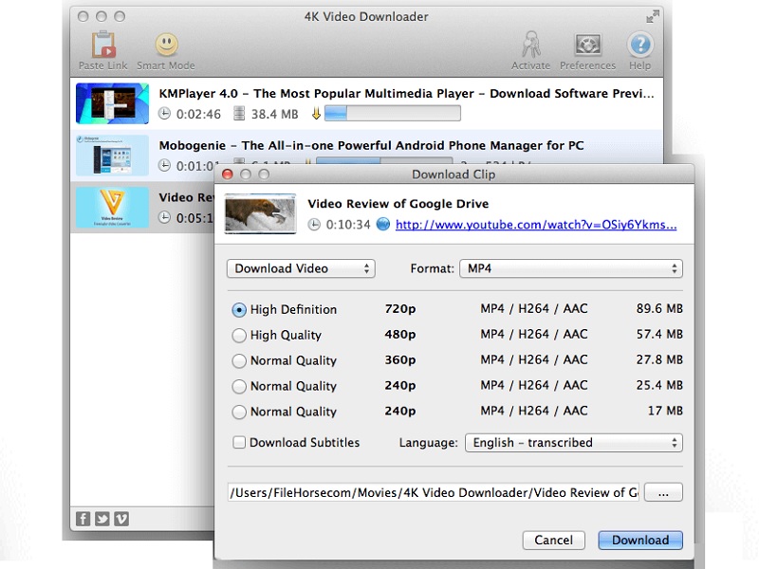Open the Activate keys icon
Screen dimensions: 759x569
(531, 45)
